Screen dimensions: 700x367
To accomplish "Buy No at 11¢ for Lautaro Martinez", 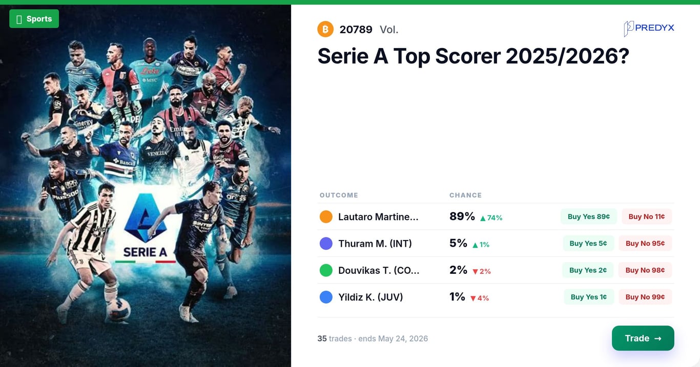I will point(647,217).
